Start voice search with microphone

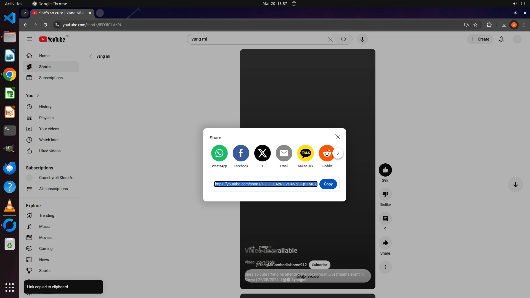tap(362, 39)
